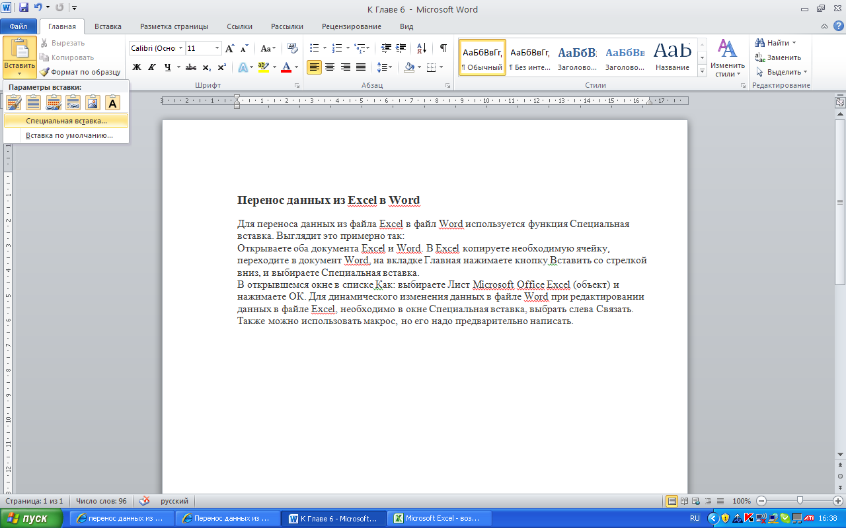Clear formatting with the eraser icon

[x=293, y=48]
